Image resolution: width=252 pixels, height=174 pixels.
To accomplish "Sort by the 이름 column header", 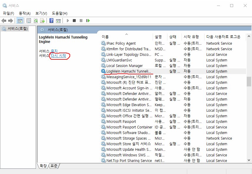I will click(x=127, y=37).
